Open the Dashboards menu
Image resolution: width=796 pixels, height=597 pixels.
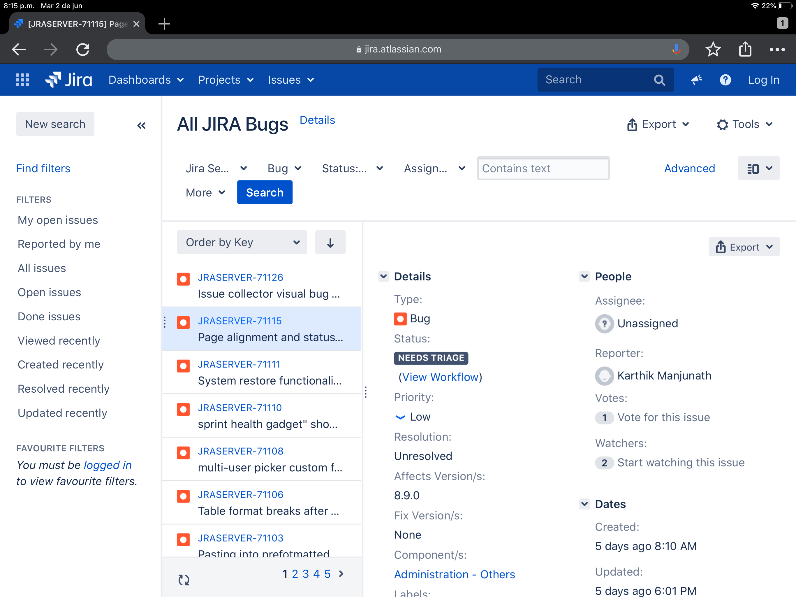click(146, 80)
